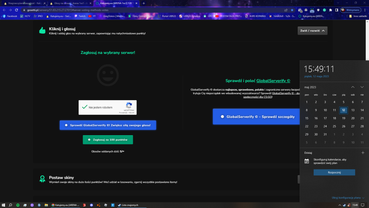The width and height of the screenshot is (369, 208).
Task: Click the maj 2023 calendar header
Action: coord(310,87)
